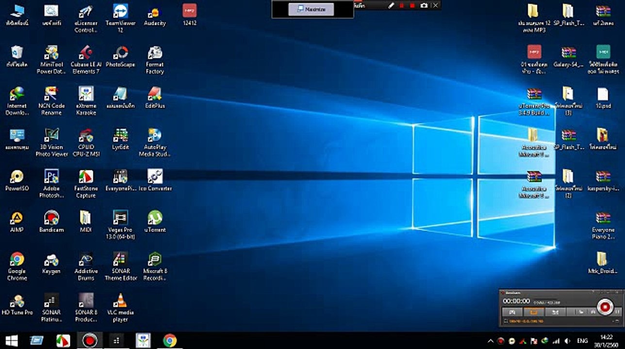The image size is (625, 349).
Task: Pause recording in the top recording bar
Action: (401, 5)
